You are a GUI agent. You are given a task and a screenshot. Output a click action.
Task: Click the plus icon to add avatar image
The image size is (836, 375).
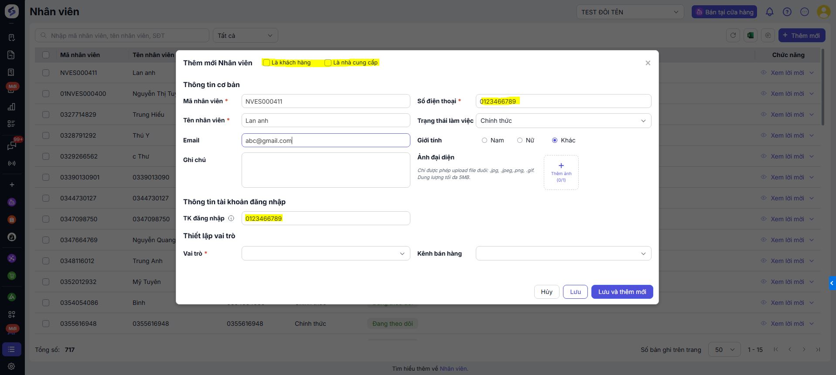[561, 166]
